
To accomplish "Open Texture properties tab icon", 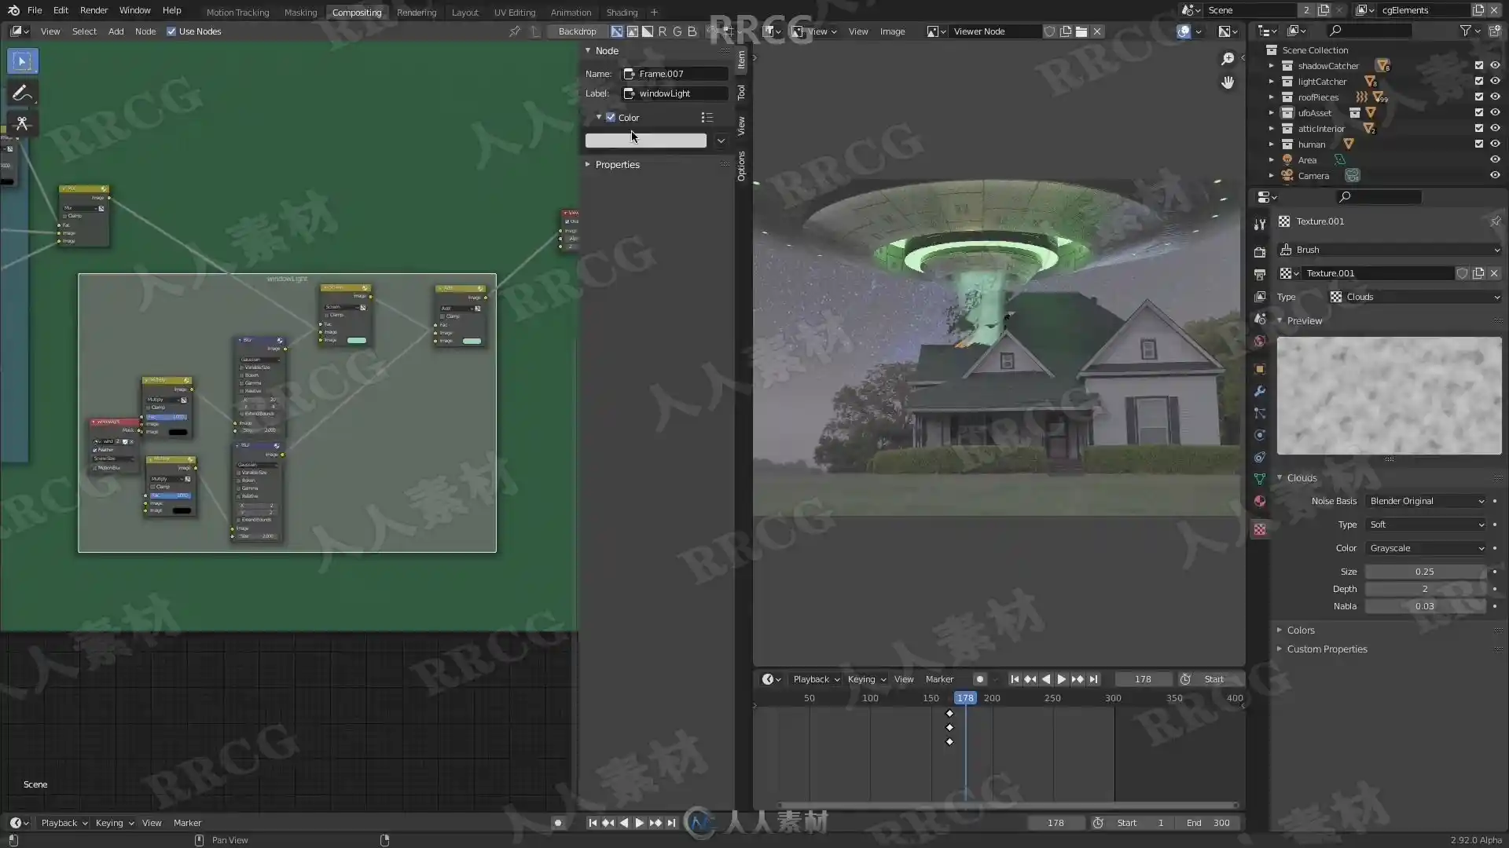I will [1260, 529].
